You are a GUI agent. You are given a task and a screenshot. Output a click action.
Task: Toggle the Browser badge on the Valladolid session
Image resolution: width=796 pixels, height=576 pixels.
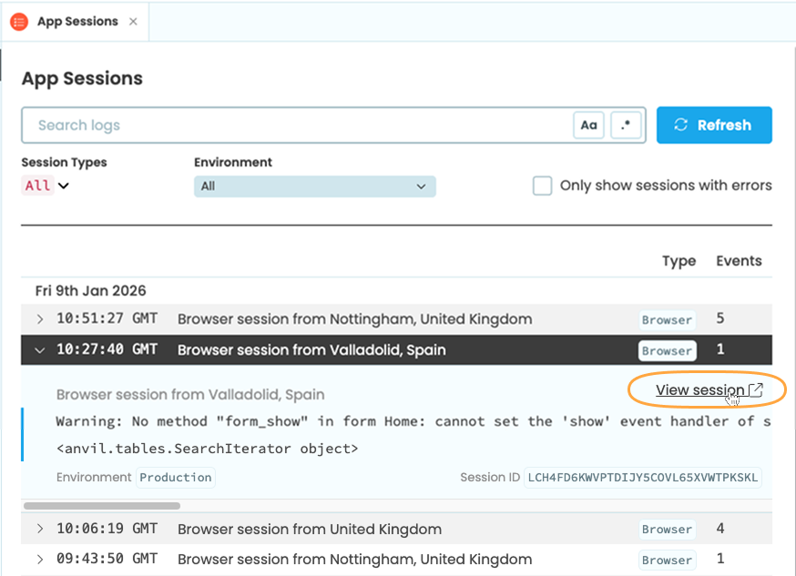pos(667,350)
